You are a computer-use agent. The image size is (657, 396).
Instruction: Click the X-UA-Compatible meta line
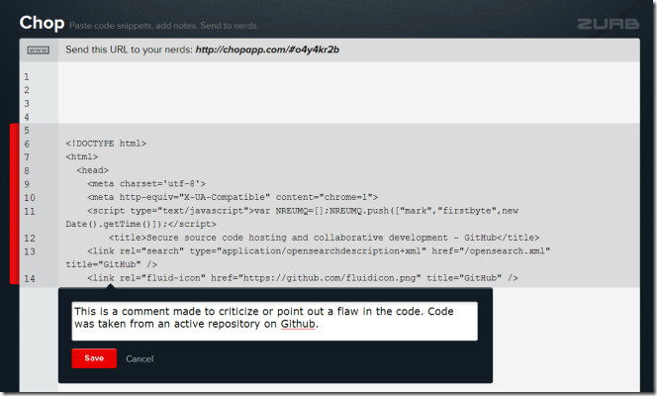[x=233, y=197]
